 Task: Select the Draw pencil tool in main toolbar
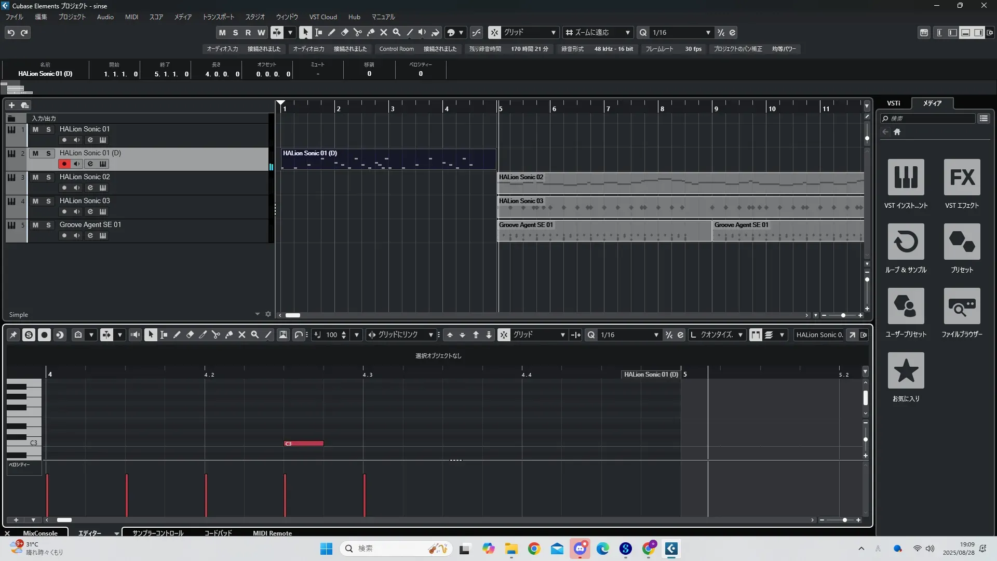click(x=331, y=32)
